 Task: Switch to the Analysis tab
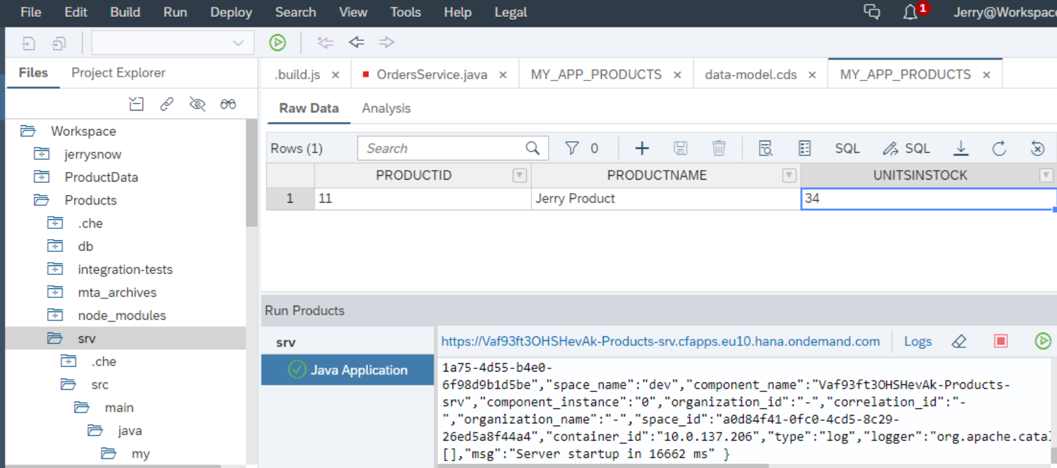coord(386,109)
